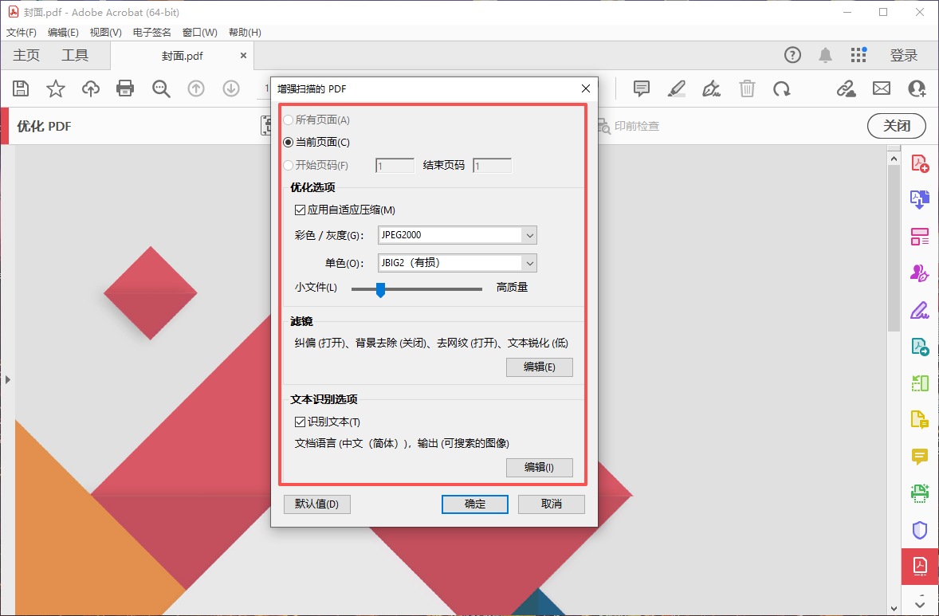Toggle 识别文本 checkbox
The width and height of the screenshot is (939, 616).
(x=300, y=422)
